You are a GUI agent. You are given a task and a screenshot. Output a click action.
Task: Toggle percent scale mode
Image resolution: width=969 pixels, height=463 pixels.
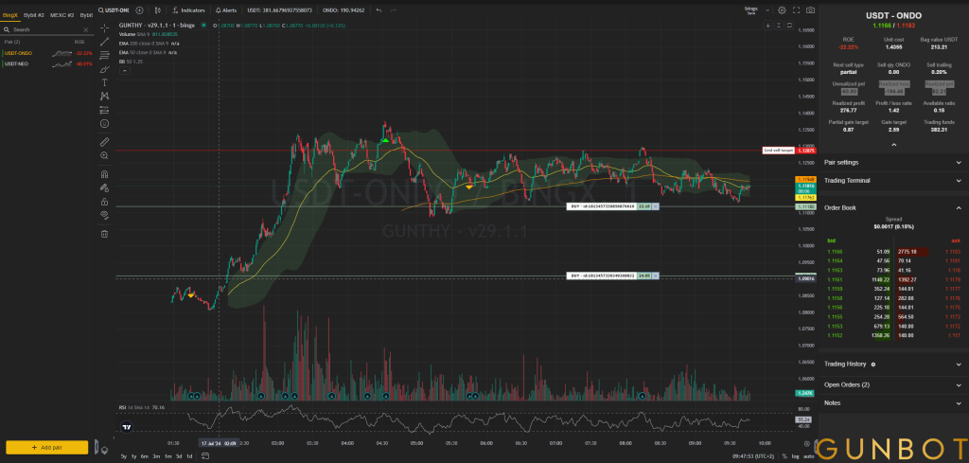point(784,456)
